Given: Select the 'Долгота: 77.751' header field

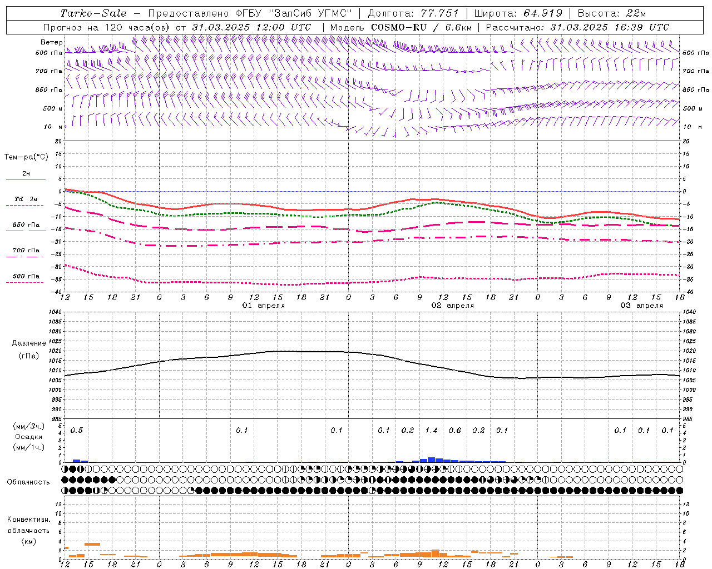Looking at the screenshot, I should [413, 13].
